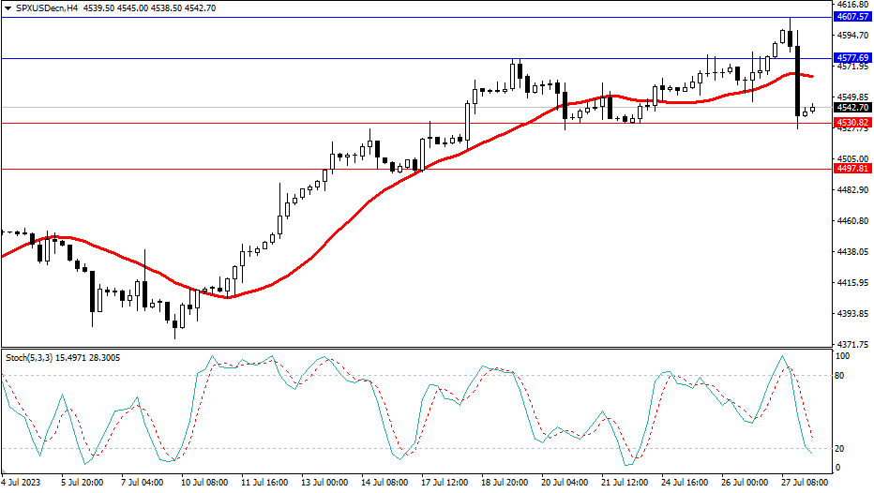Viewport: 874px width, 493px height.
Task: Click the blue 4577.69 price tag
Action: click(x=852, y=58)
